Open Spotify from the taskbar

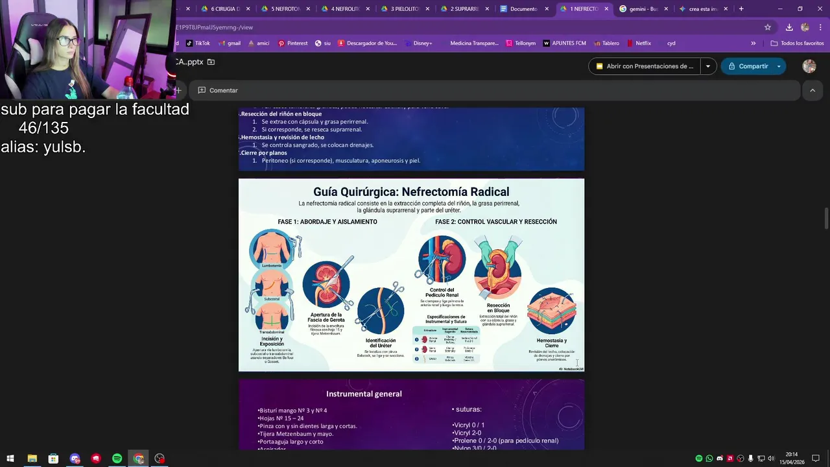[117, 459]
